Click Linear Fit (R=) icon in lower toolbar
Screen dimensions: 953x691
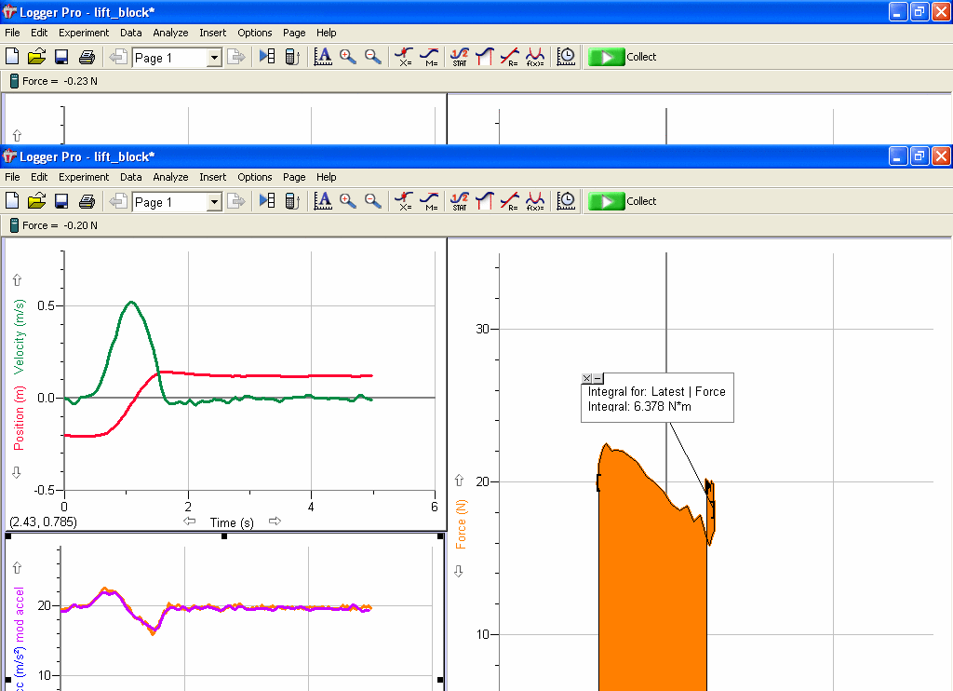pyautogui.click(x=509, y=201)
